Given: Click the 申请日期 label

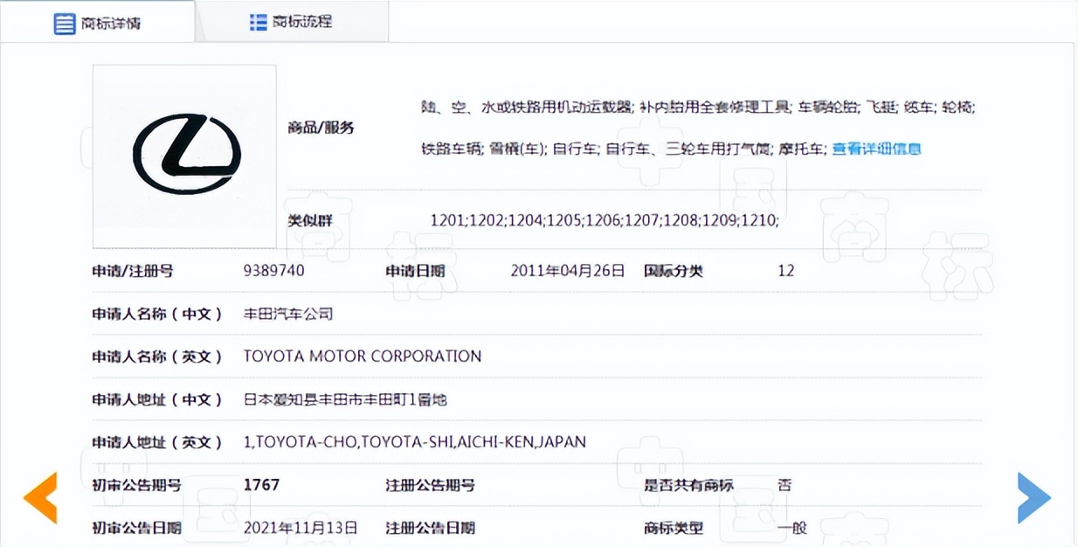Looking at the screenshot, I should 415,271.
